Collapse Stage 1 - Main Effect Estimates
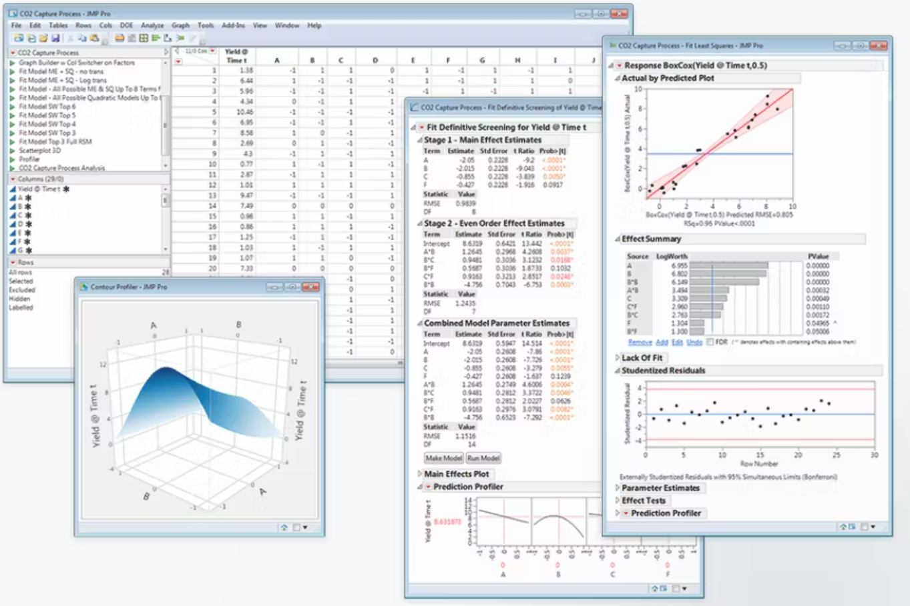The image size is (910, 606). (x=420, y=140)
